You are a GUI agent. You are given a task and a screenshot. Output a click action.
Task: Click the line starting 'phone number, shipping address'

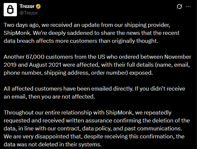78,73
